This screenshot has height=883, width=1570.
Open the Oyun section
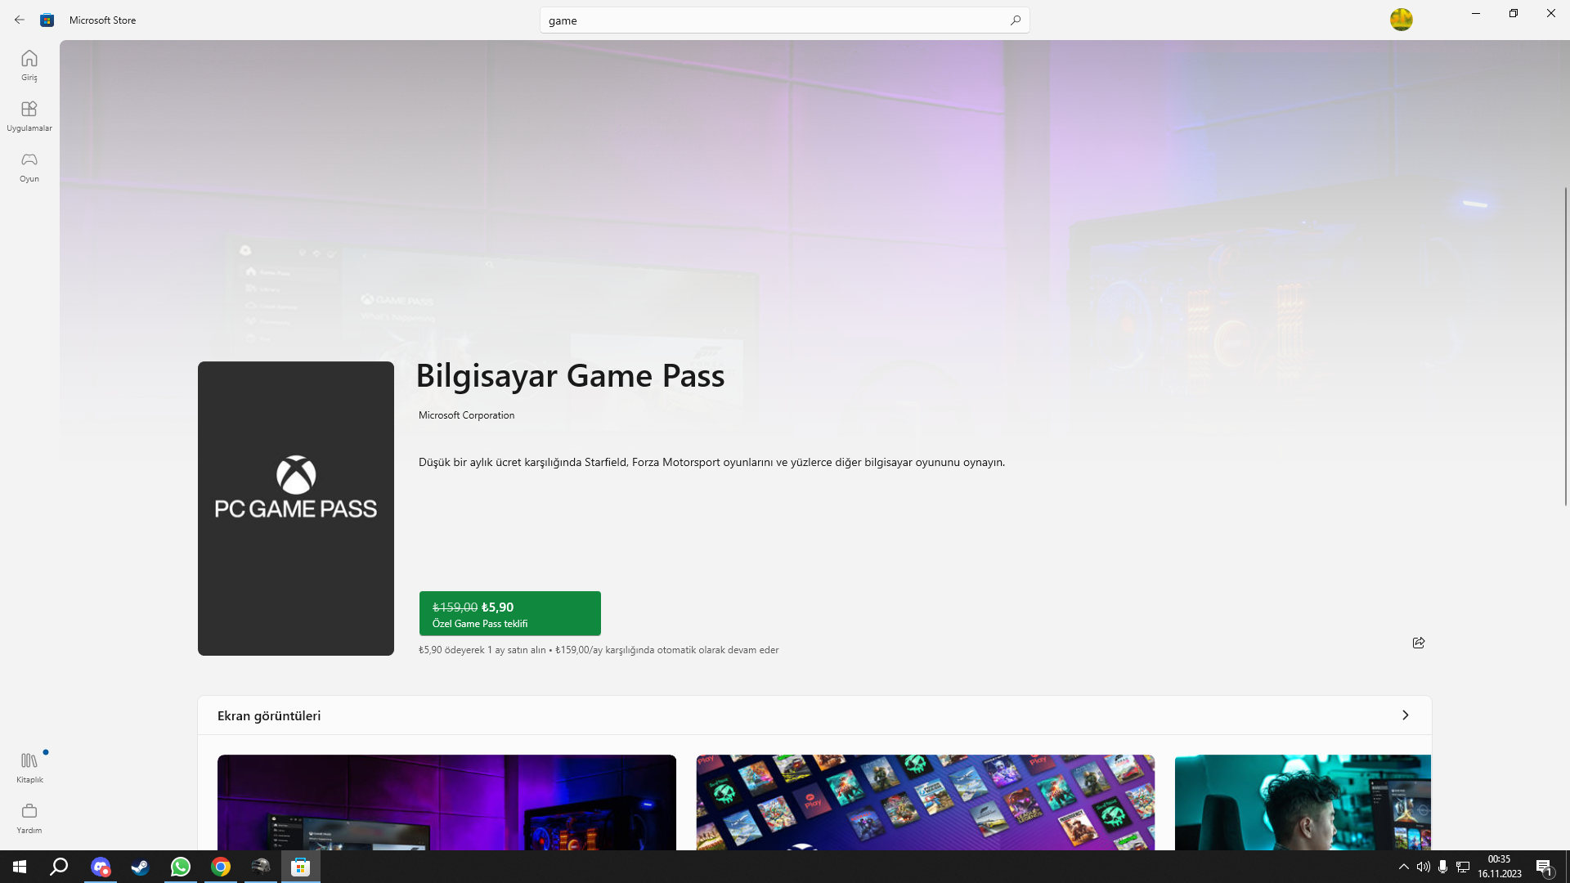click(29, 167)
